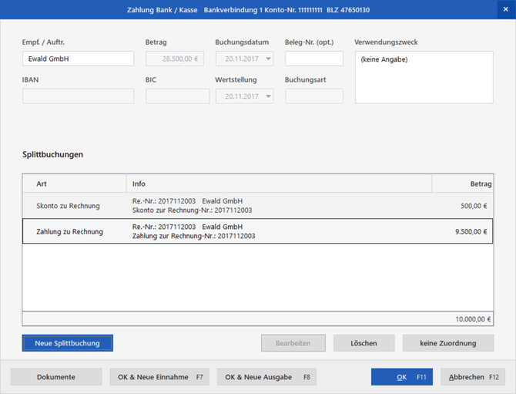This screenshot has width=516, height=394.
Task: Click the Info column header
Action: click(278, 184)
